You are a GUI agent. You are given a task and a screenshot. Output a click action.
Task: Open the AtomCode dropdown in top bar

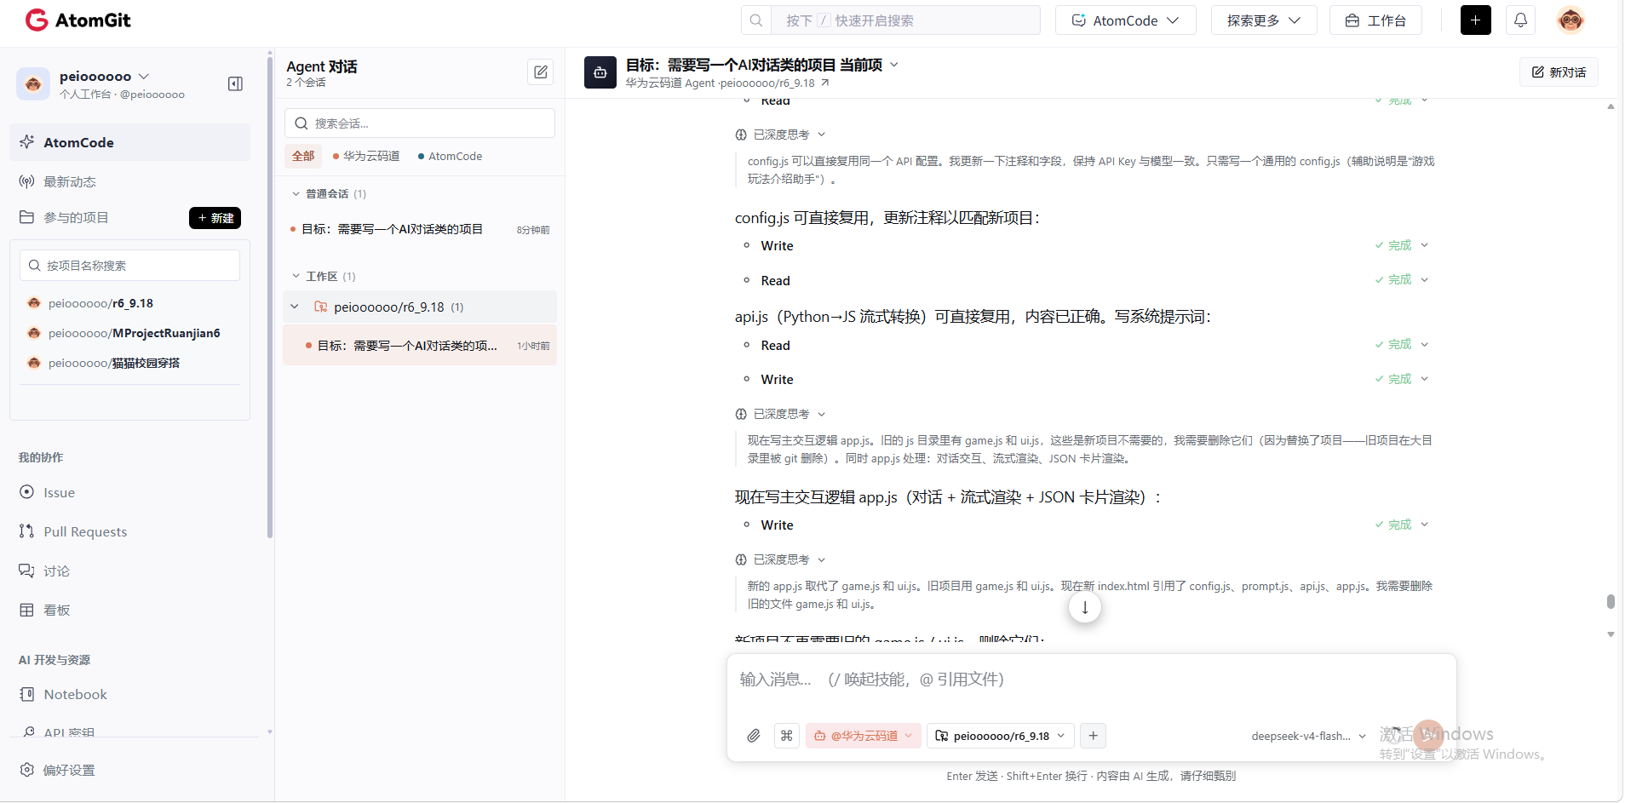pos(1125,20)
